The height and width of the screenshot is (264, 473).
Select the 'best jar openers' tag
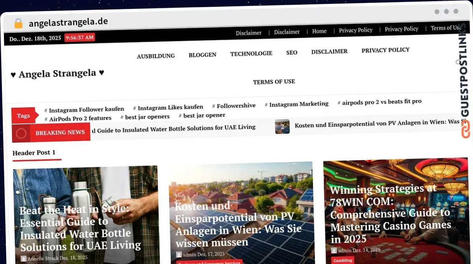(x=147, y=117)
